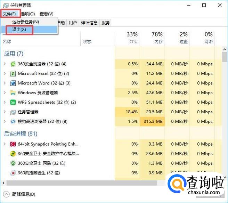Open the 查看(V) menu
Image resolution: width=228 pixels, height=203 pixels.
(x=47, y=14)
